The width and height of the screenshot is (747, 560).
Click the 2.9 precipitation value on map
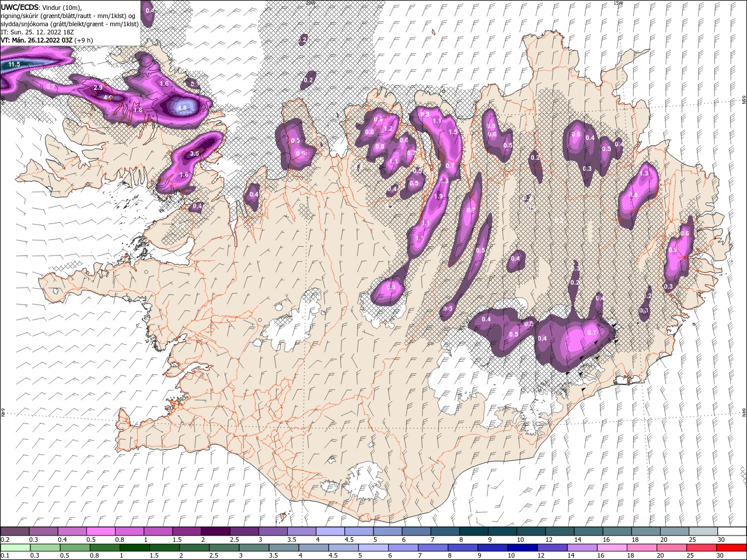point(98,87)
